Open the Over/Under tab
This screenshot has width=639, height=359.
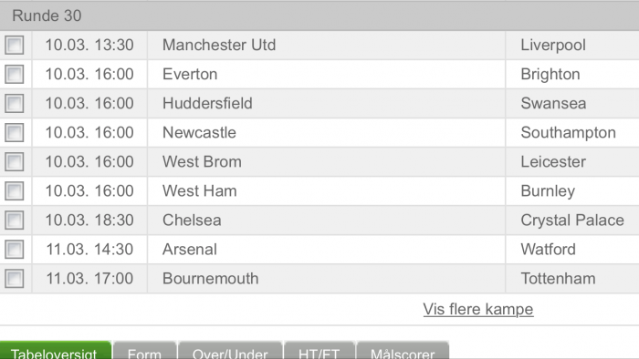click(230, 351)
